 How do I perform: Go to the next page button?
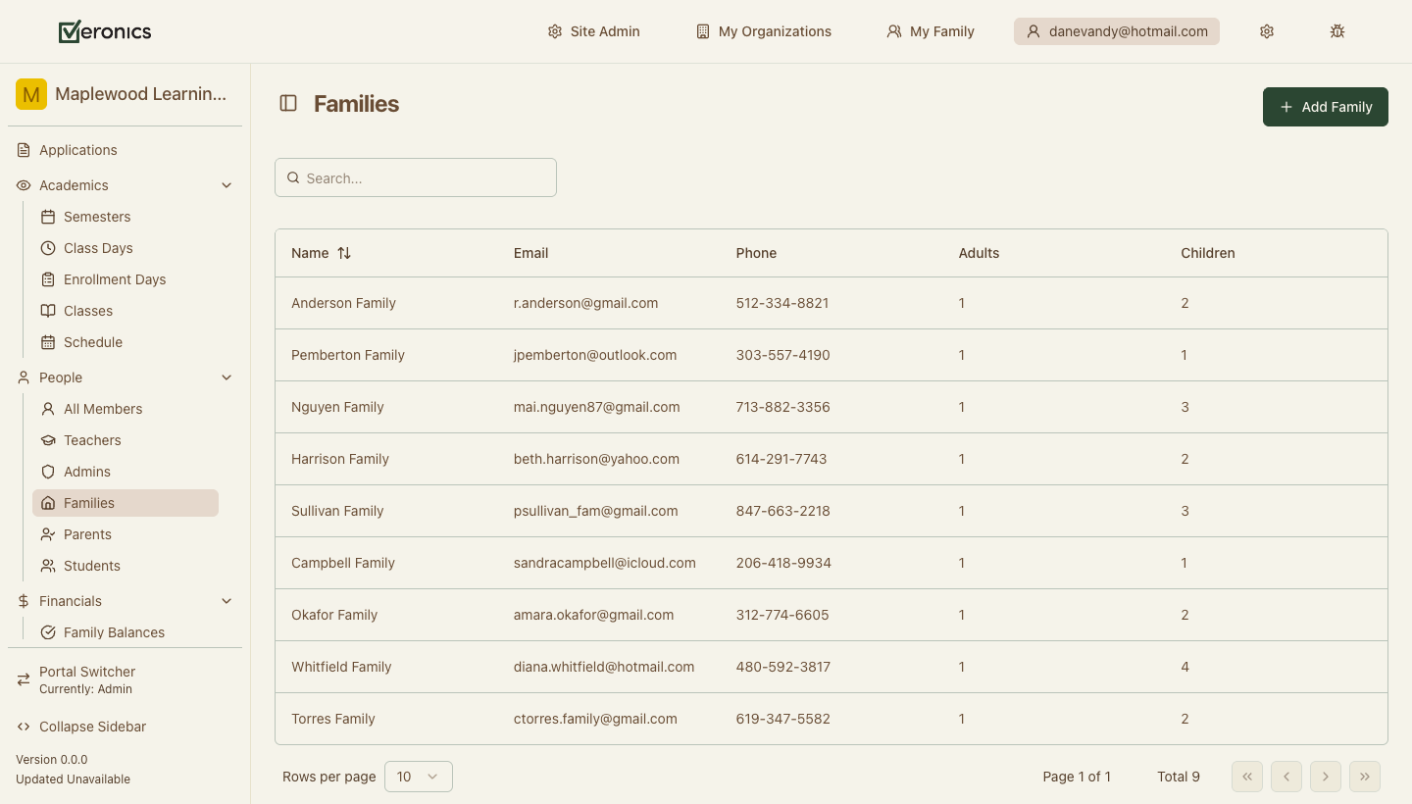[1326, 777]
